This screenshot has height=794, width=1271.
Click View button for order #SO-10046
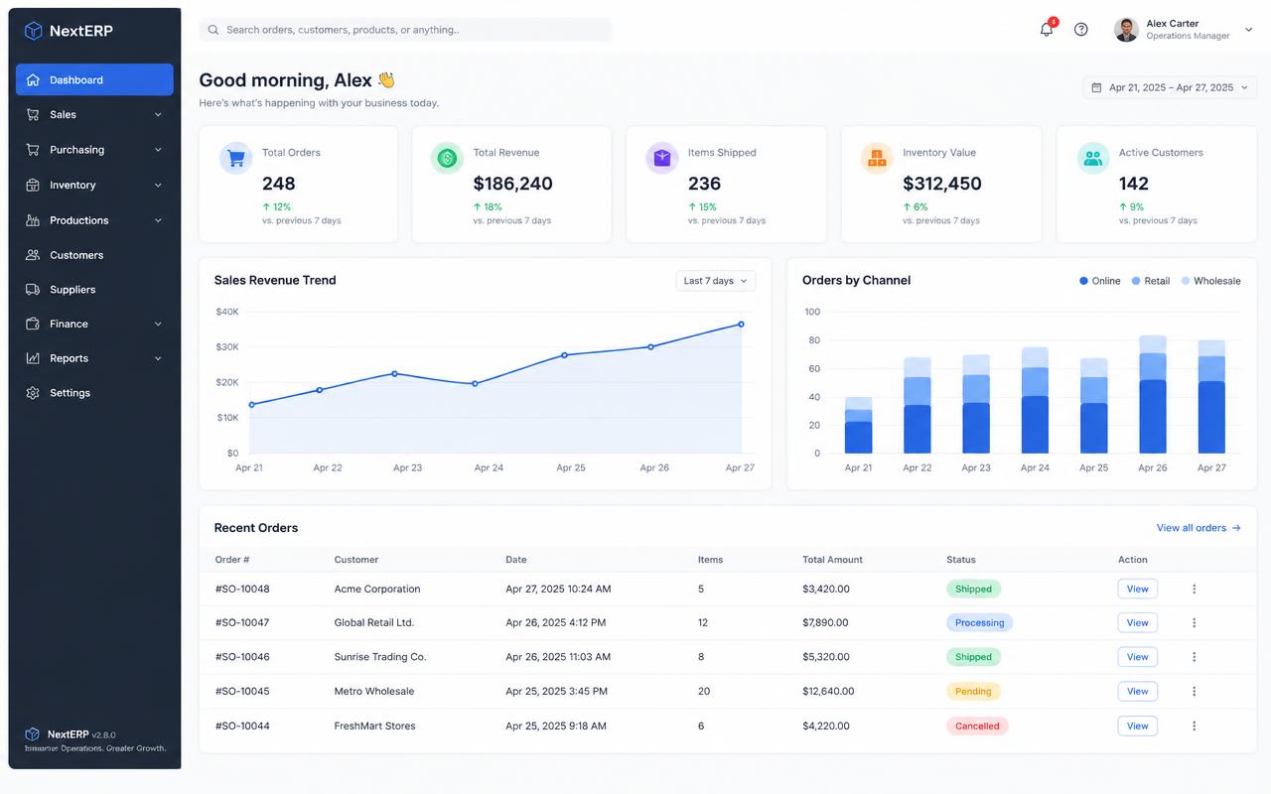1138,657
